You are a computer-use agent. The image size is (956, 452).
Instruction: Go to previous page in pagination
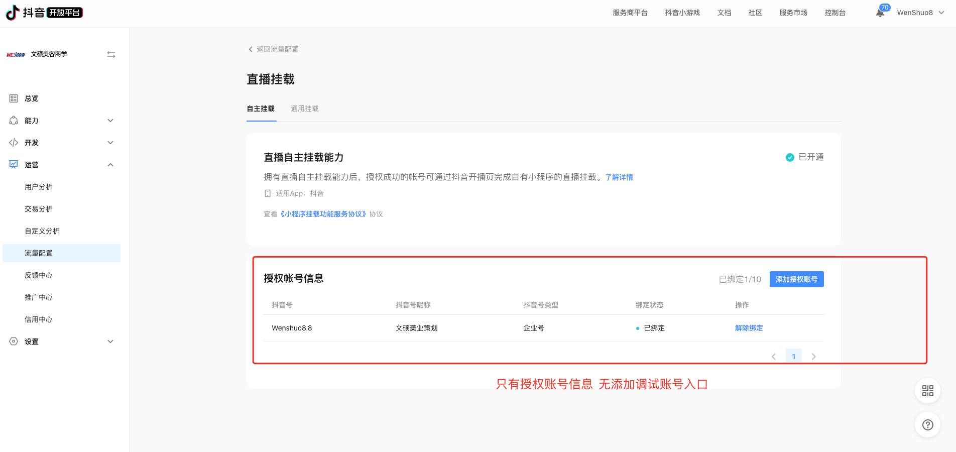click(x=774, y=357)
